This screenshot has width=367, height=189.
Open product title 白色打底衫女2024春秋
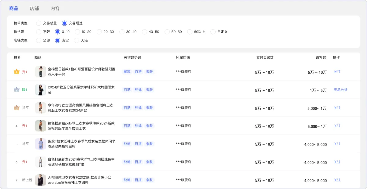click(x=81, y=162)
